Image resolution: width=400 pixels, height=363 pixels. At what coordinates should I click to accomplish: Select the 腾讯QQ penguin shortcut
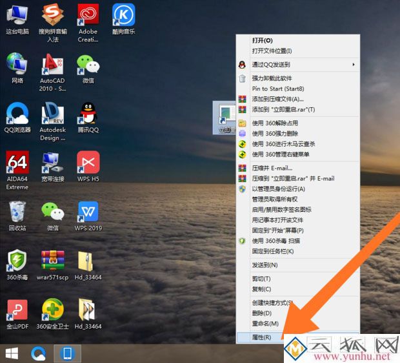pyautogui.click(x=88, y=118)
